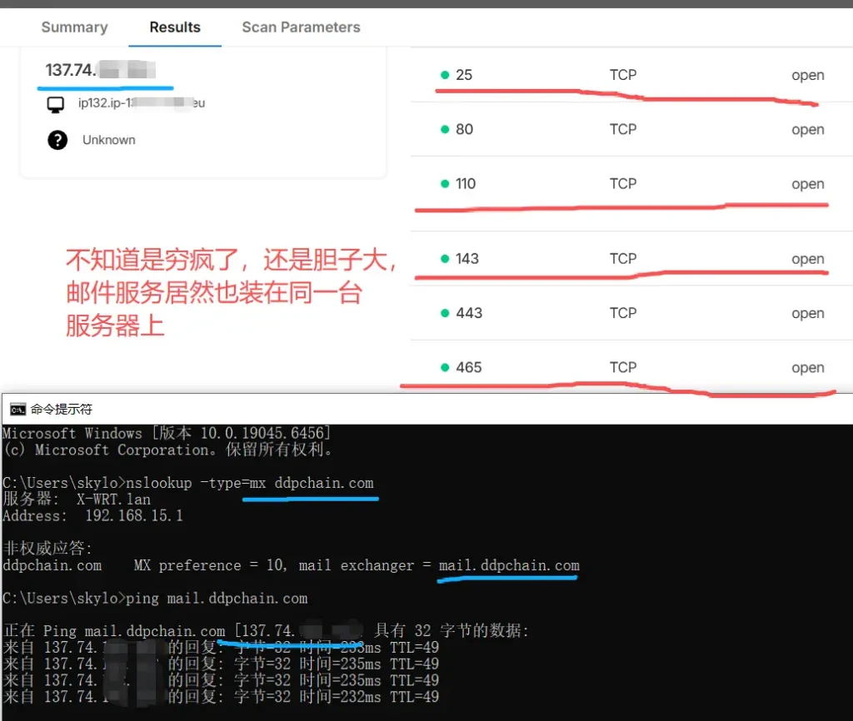Open the Scan Parameters tab
The image size is (853, 721).
click(x=301, y=27)
